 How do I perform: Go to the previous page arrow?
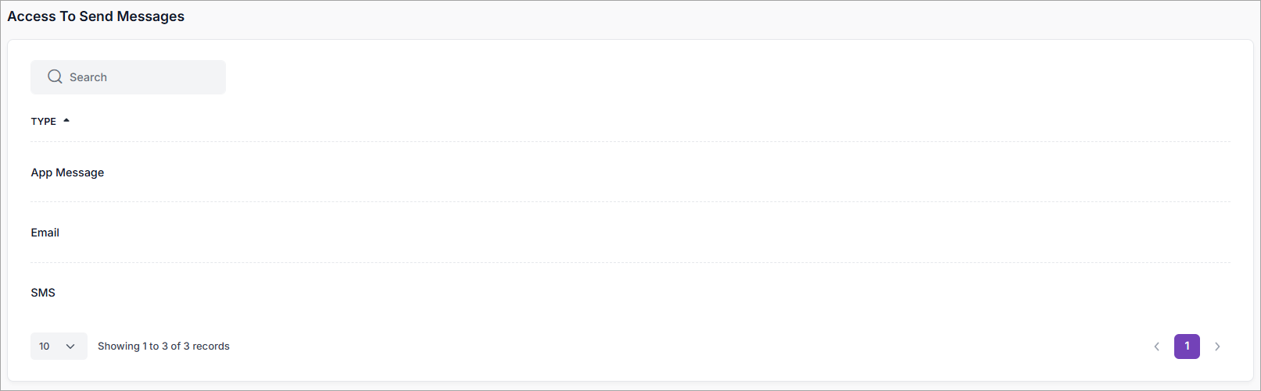click(1156, 347)
